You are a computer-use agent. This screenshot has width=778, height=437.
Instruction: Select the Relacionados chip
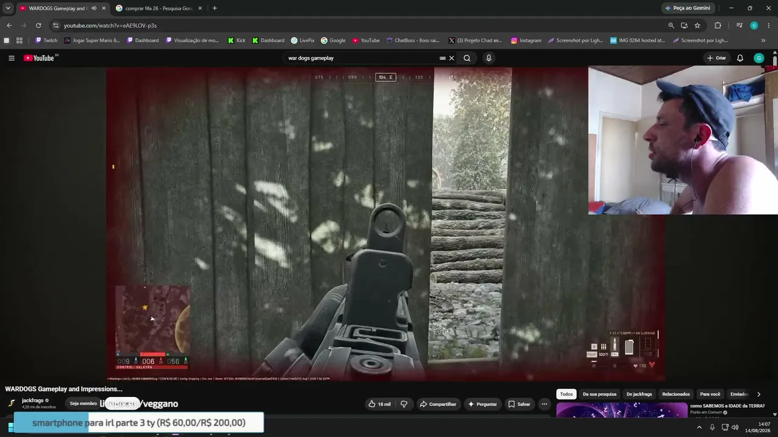(676, 394)
